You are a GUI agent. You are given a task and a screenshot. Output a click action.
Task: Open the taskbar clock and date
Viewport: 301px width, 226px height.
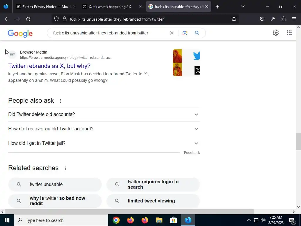(x=276, y=220)
